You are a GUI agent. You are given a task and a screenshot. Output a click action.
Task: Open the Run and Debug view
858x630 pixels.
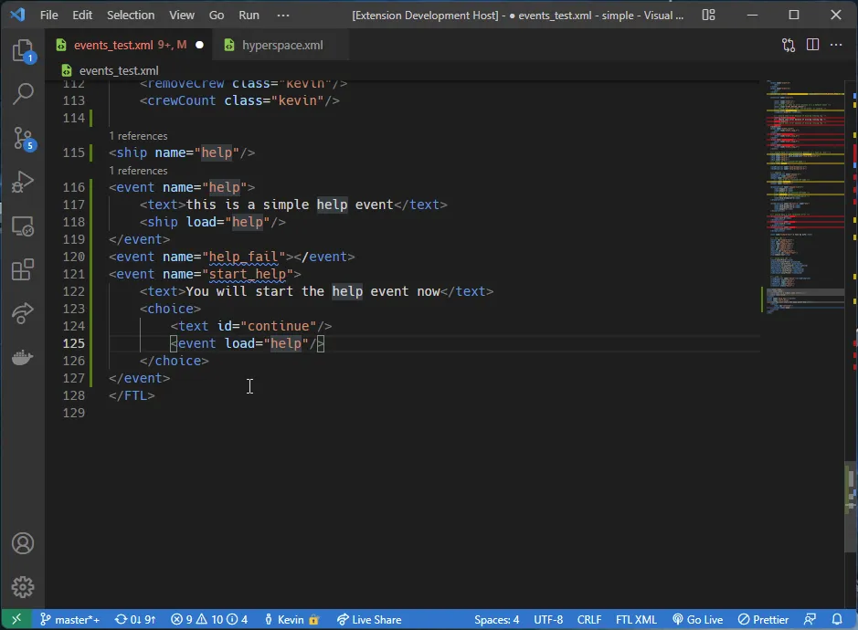coord(23,182)
